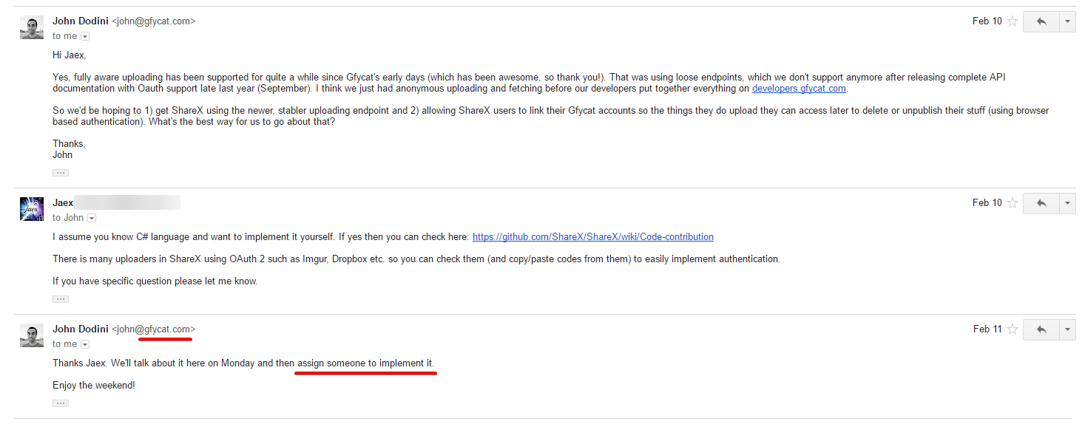Open more options dropdown on Jaex's message
The image size is (1082, 424).
point(1067,203)
